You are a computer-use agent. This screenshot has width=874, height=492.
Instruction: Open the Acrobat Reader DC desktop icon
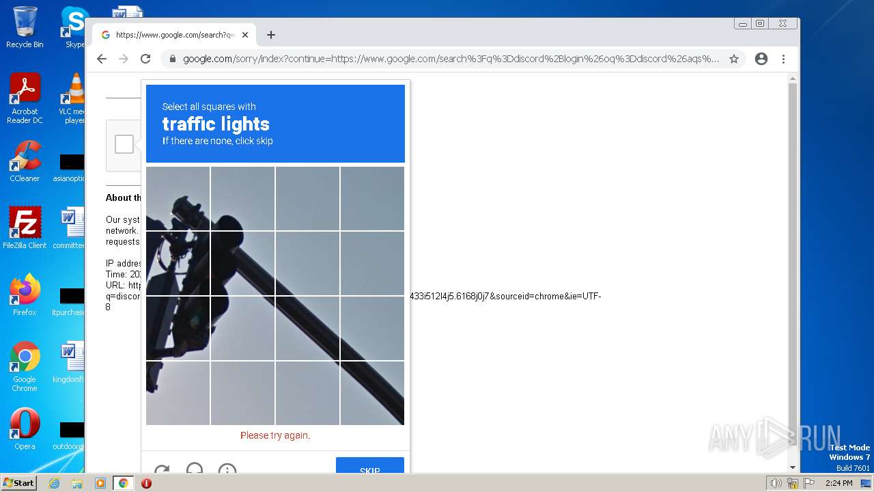point(25,99)
